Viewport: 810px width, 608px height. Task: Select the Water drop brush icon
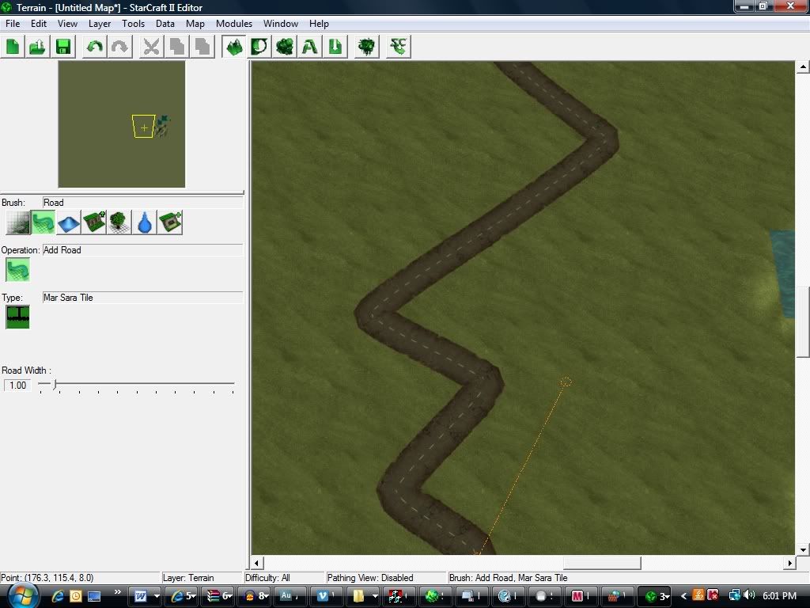pyautogui.click(x=145, y=222)
